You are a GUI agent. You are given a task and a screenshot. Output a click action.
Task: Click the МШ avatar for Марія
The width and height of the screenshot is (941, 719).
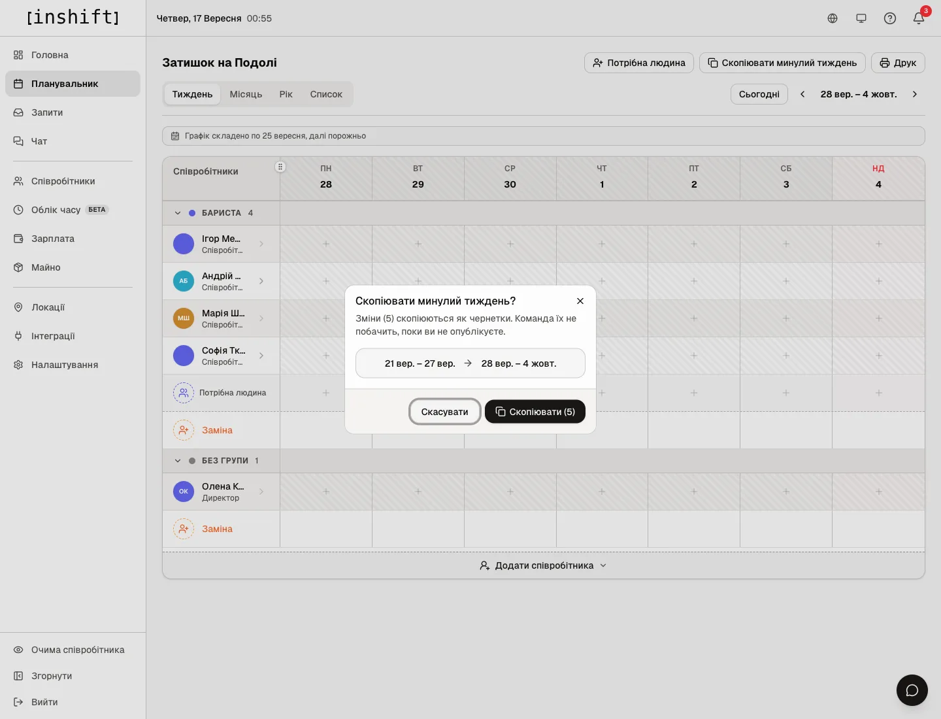point(184,318)
